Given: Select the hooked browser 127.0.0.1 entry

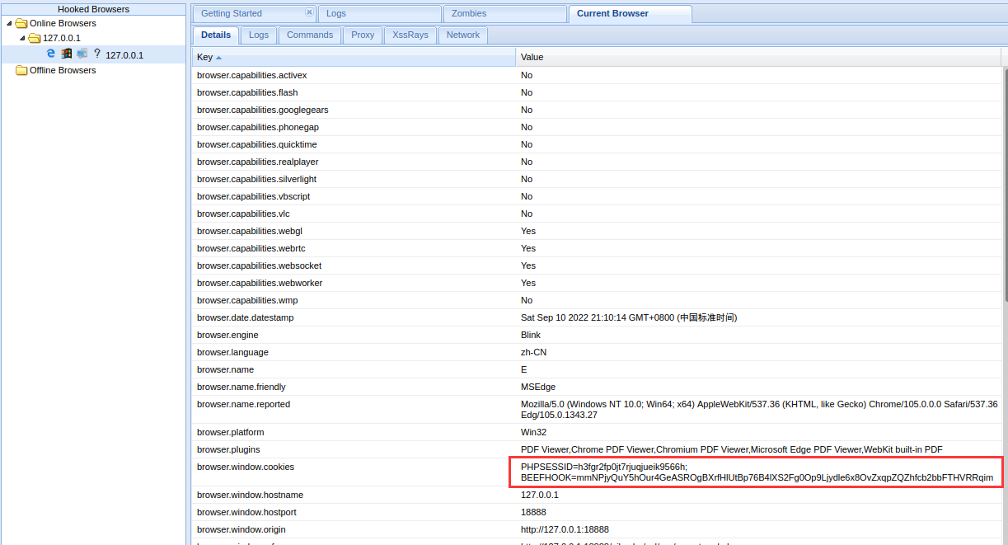Looking at the screenshot, I should pyautogui.click(x=124, y=55).
